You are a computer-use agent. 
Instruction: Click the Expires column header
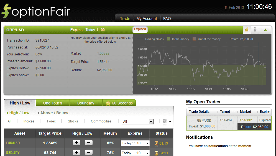tap(135, 133)
